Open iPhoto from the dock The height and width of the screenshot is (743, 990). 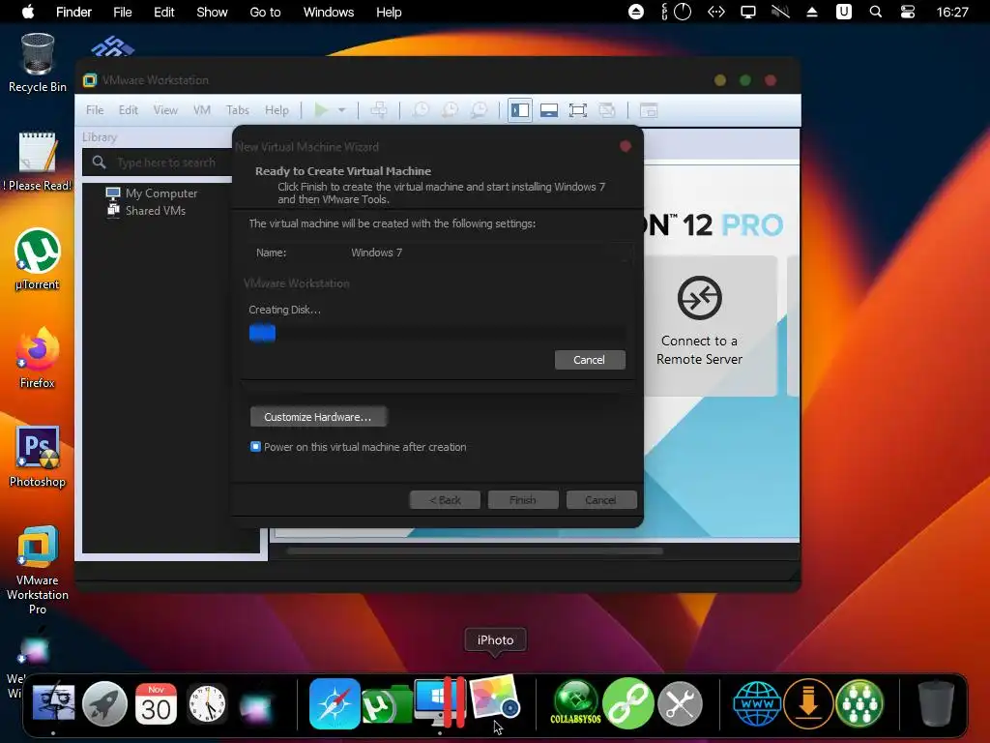[x=494, y=698]
